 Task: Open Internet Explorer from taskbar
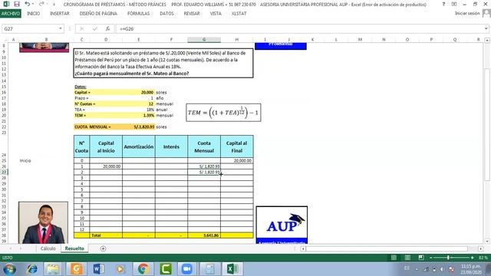click(31, 269)
